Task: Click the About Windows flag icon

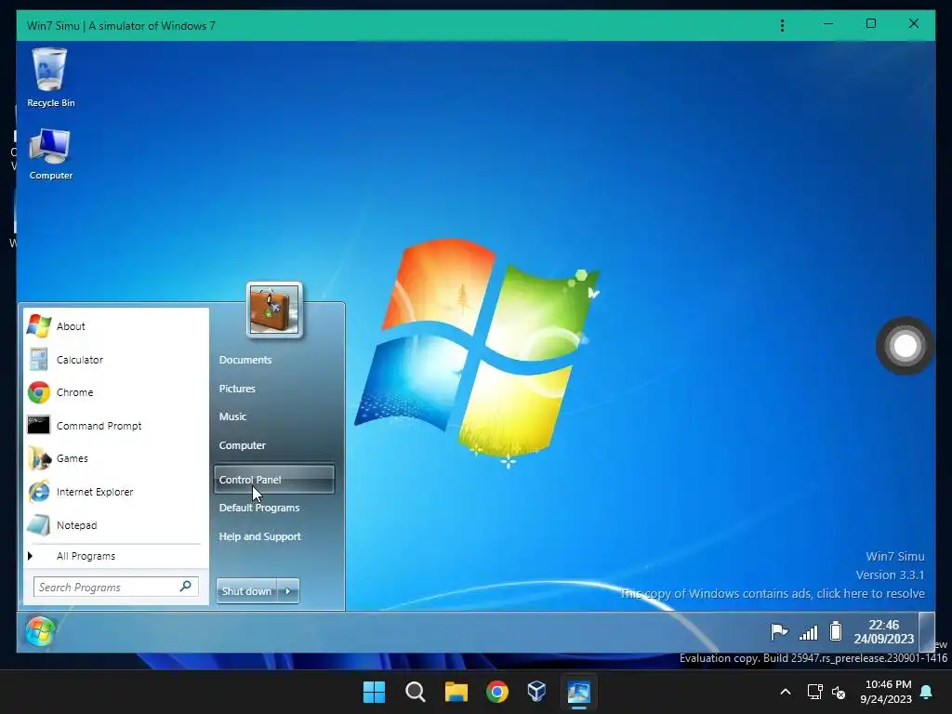Action: [x=39, y=326]
